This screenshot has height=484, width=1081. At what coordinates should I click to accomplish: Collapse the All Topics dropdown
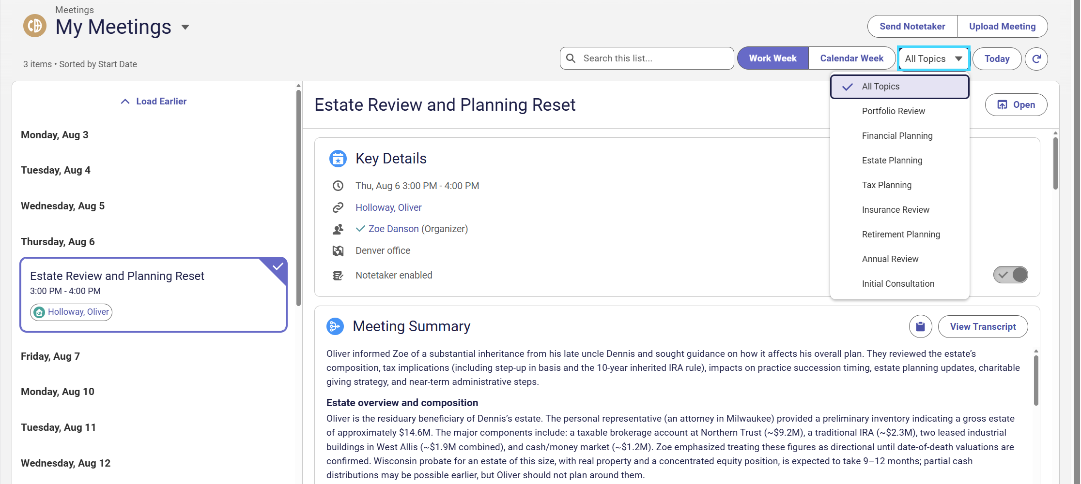[x=933, y=59]
